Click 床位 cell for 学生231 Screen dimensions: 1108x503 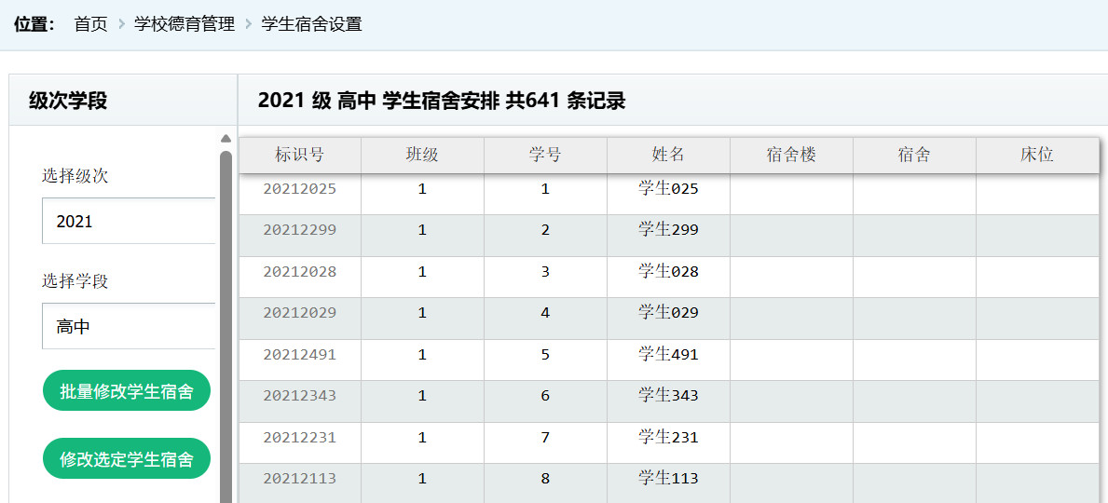[1037, 438]
